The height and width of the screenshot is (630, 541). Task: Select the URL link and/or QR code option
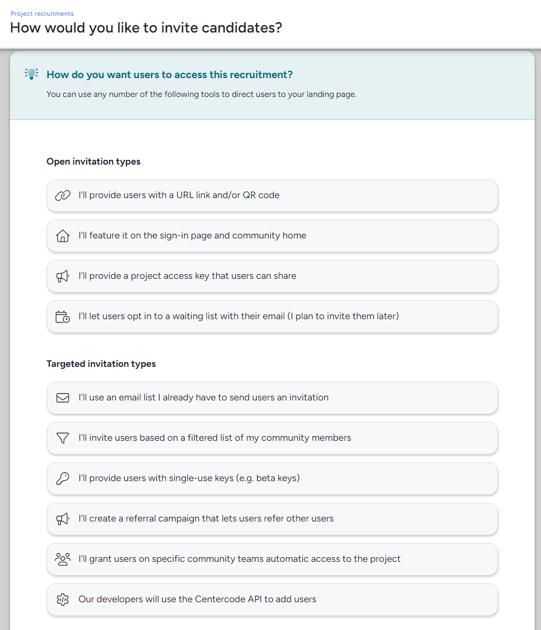(272, 194)
